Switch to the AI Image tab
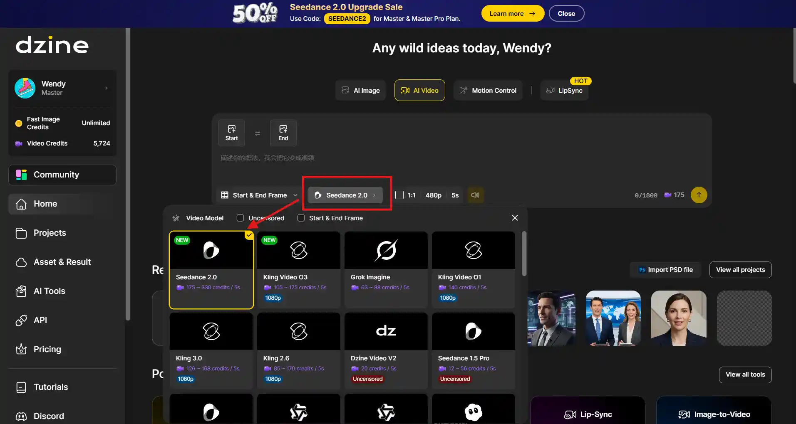This screenshot has height=424, width=796. pyautogui.click(x=361, y=90)
